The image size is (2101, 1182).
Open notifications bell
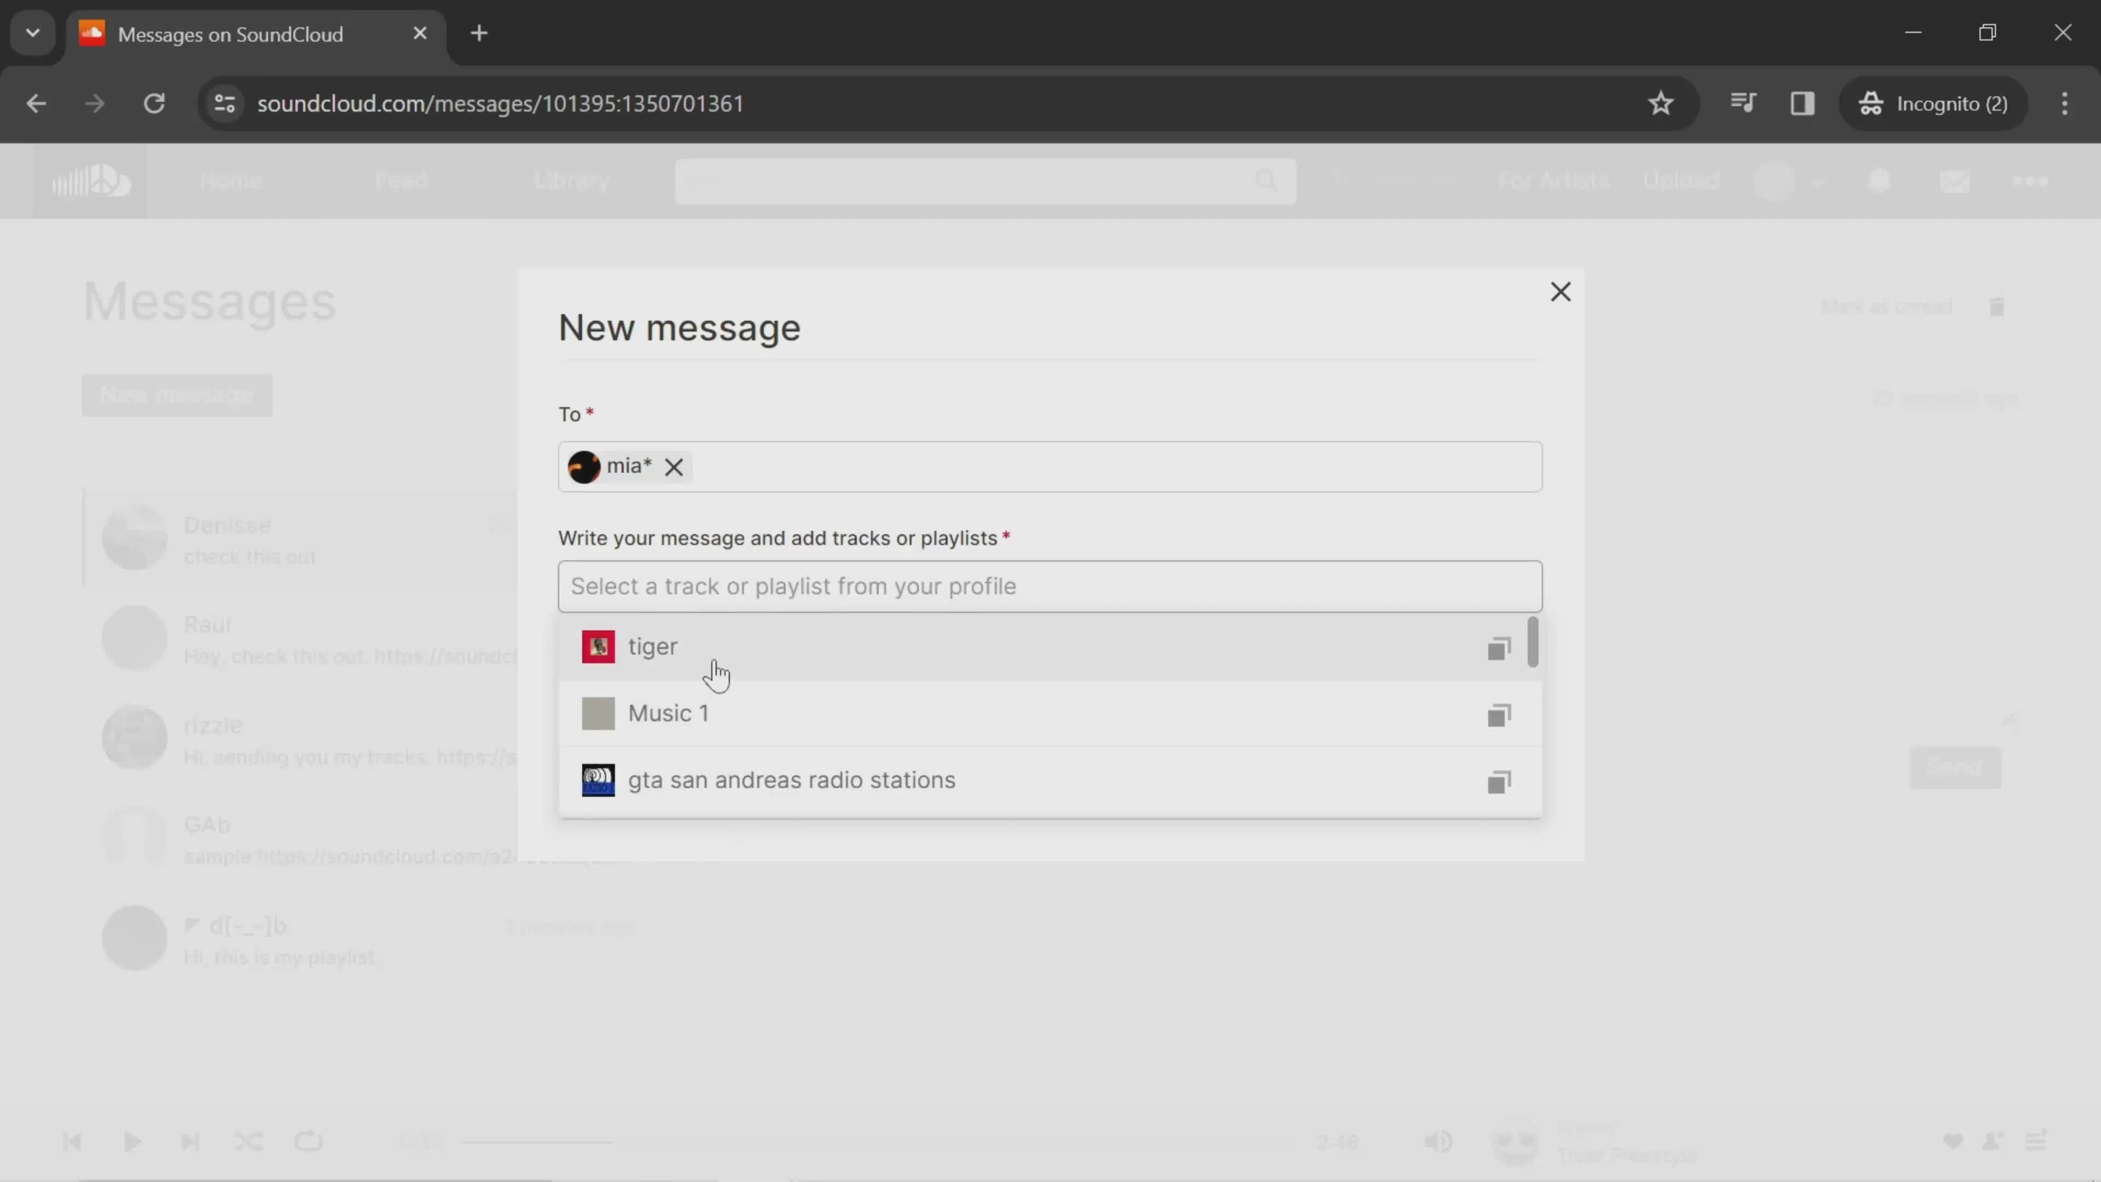point(1879,181)
